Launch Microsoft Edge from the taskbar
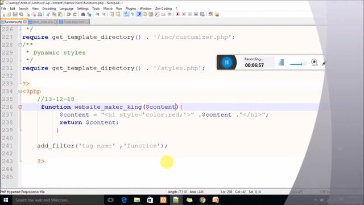Viewport: 364px width, 205px height. (124, 200)
